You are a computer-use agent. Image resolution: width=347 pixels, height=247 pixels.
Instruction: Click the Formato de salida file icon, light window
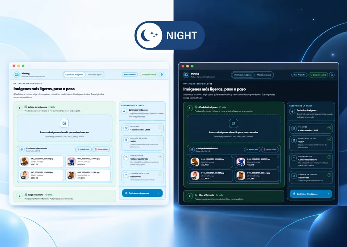pyautogui.click(x=126, y=140)
